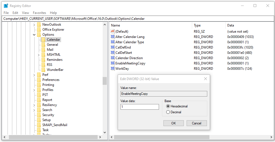This screenshot has height=142, width=275.
Task: Cancel the Edit DWORD dialog
Action: [197, 123]
